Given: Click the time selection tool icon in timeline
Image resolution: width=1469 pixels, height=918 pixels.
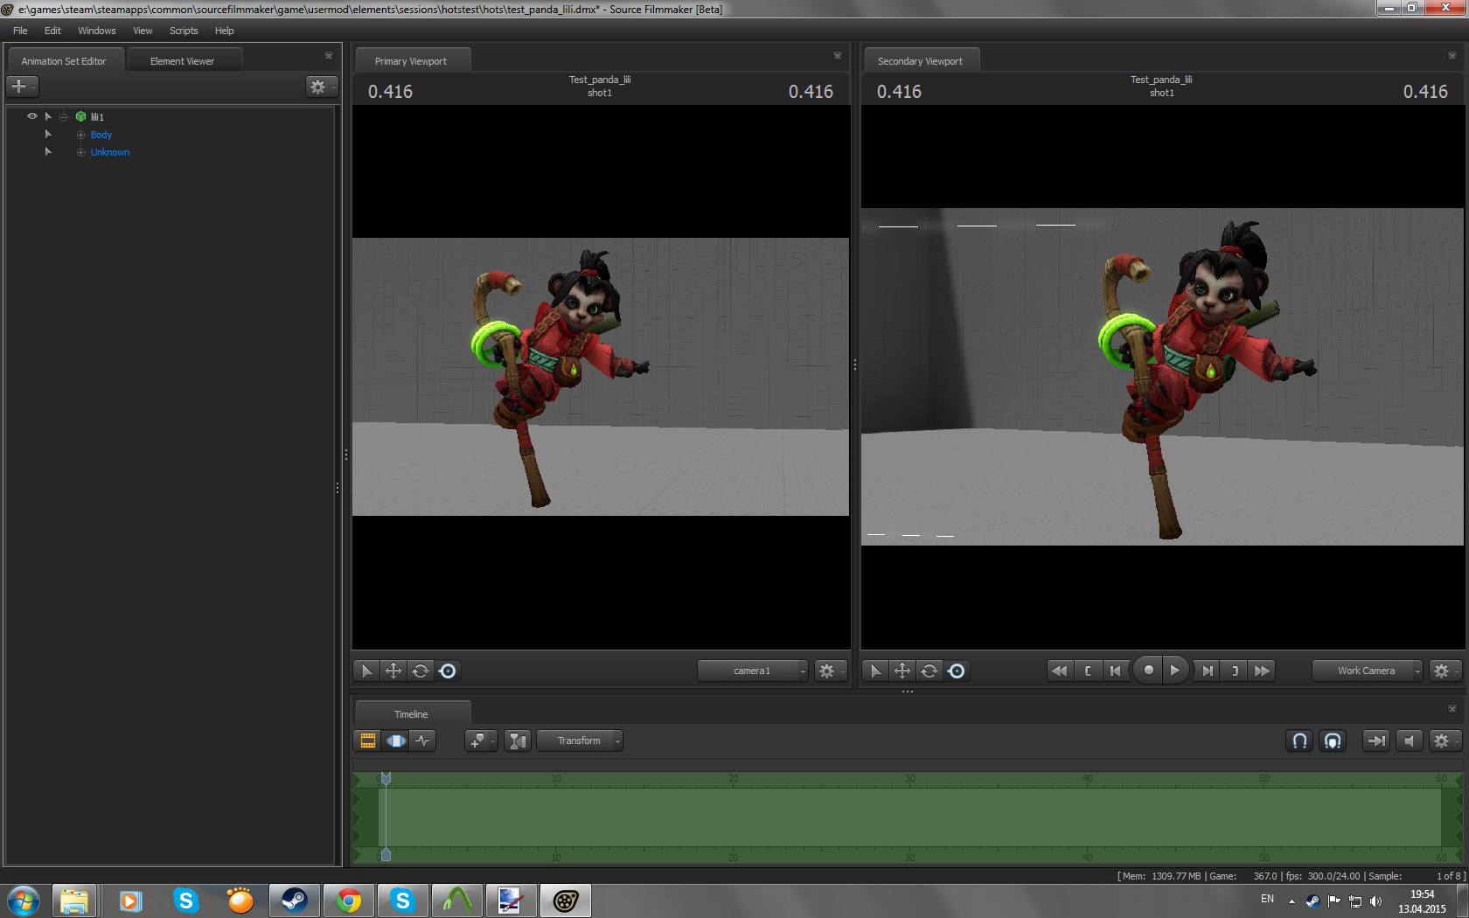Looking at the screenshot, I should click(x=518, y=741).
